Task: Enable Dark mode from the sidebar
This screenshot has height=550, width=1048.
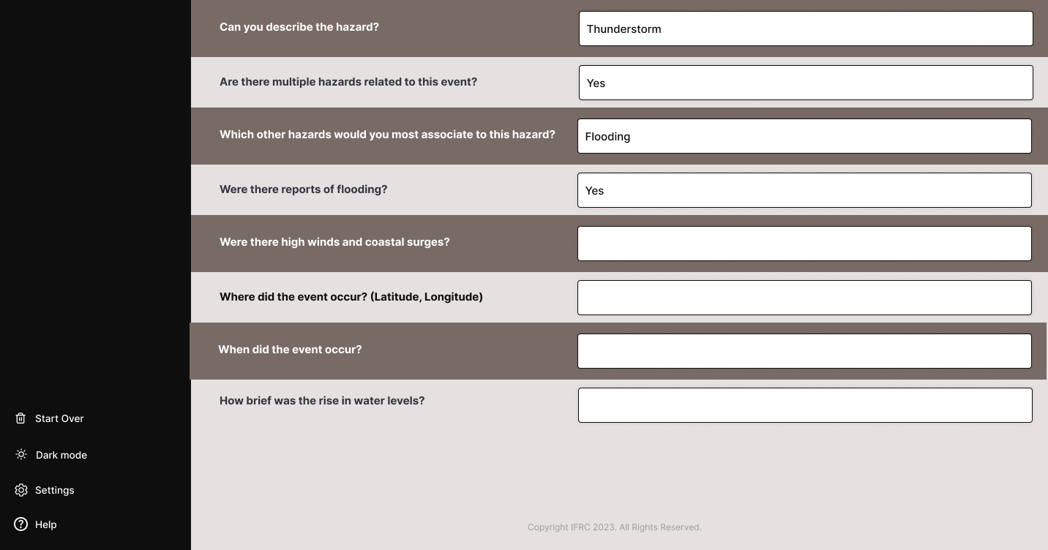Action: (x=61, y=454)
